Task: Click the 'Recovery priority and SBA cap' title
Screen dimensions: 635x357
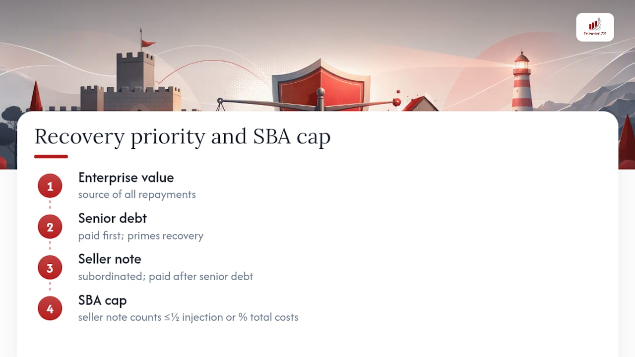Action: coord(182,136)
